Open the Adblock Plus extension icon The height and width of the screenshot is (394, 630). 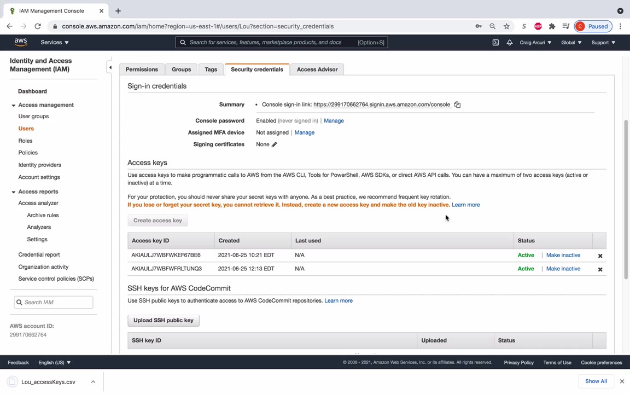[x=538, y=26]
